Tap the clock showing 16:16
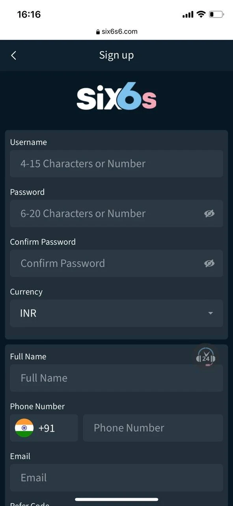 [x=29, y=14]
